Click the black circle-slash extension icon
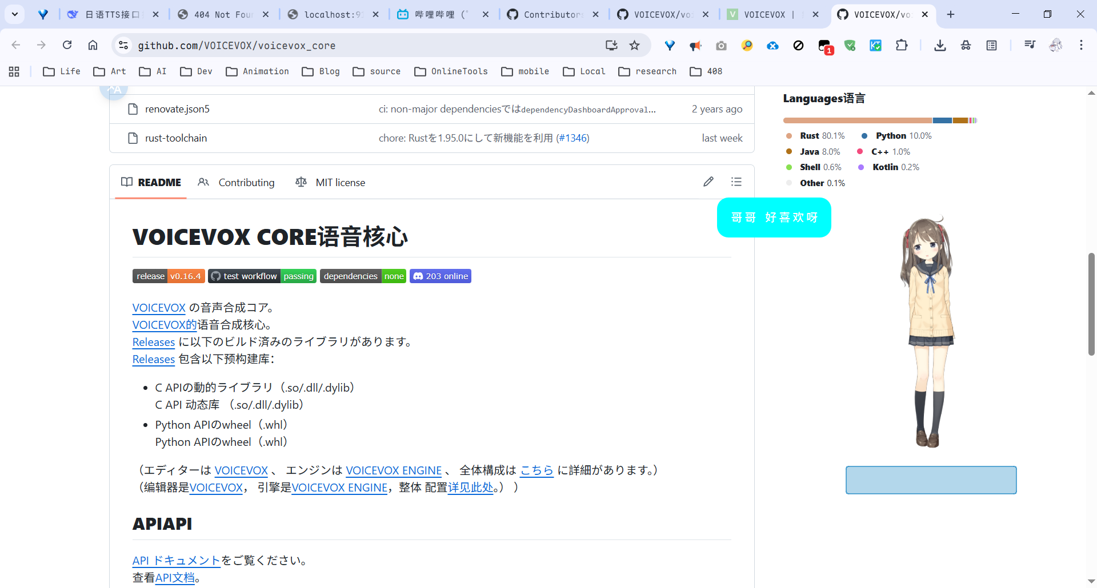This screenshot has width=1097, height=588. (798, 45)
